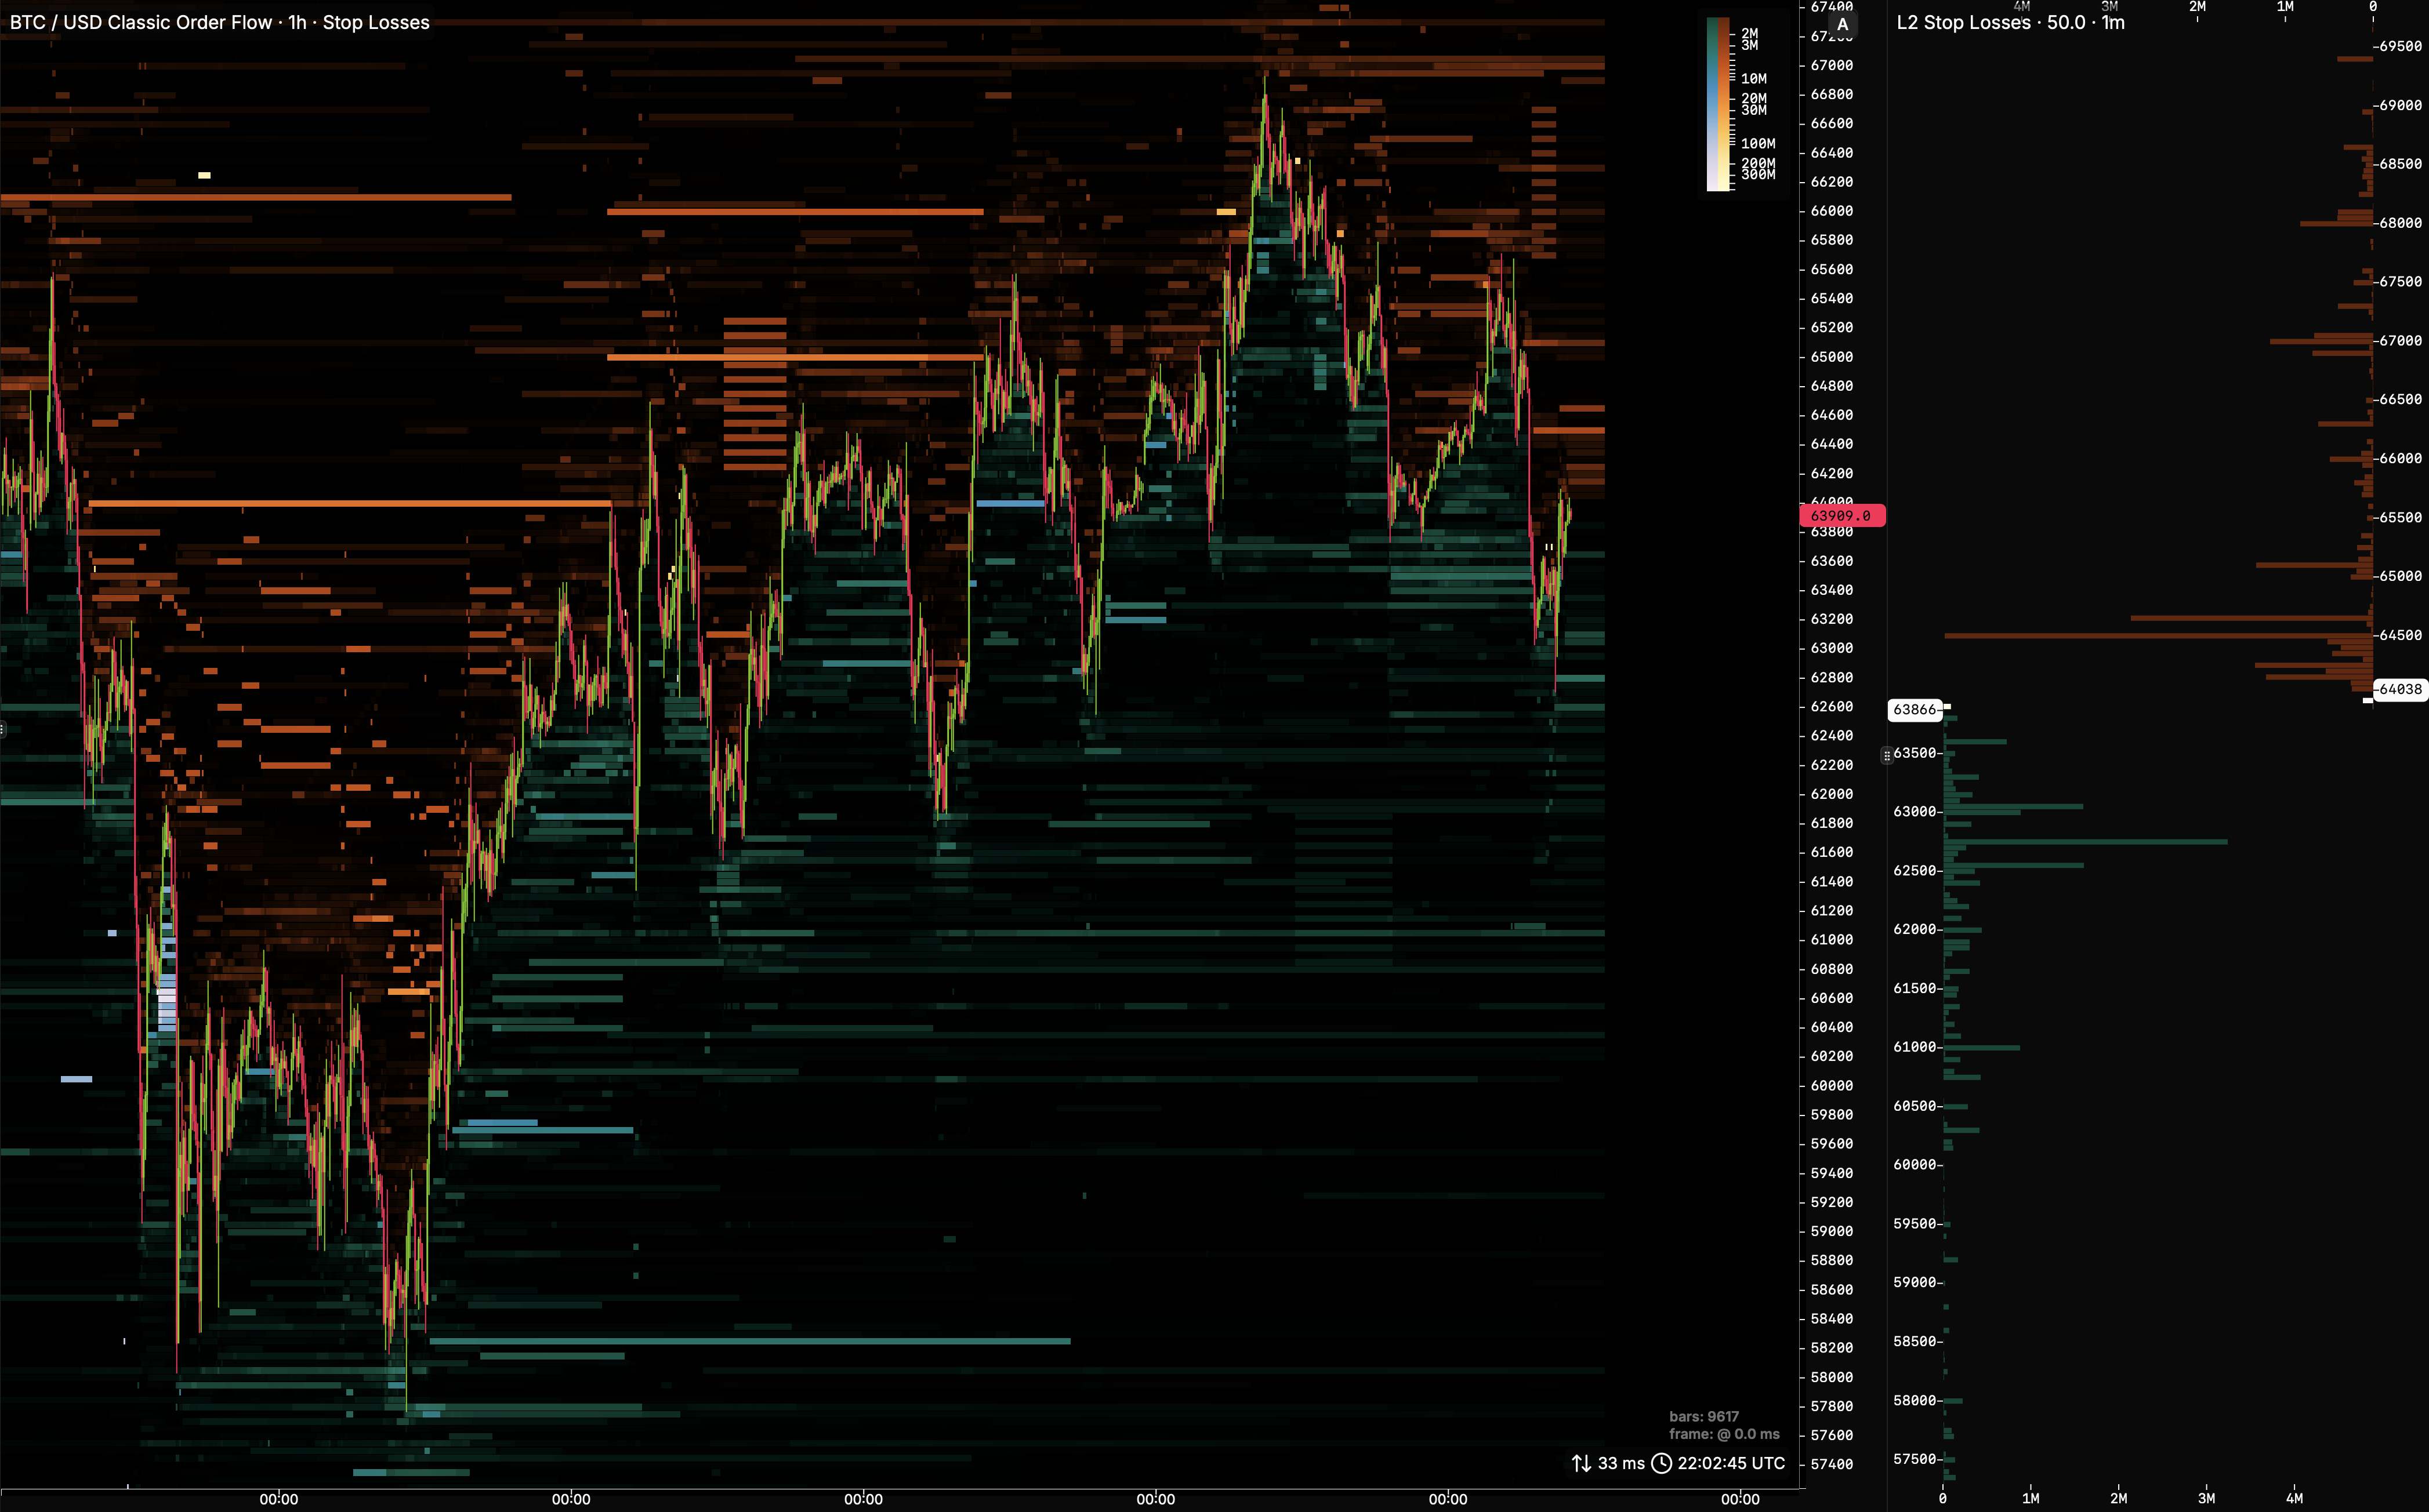Viewport: 2429px width, 1512px height.
Task: Click the 67500 label in the L2 panel
Action: pyautogui.click(x=2400, y=282)
